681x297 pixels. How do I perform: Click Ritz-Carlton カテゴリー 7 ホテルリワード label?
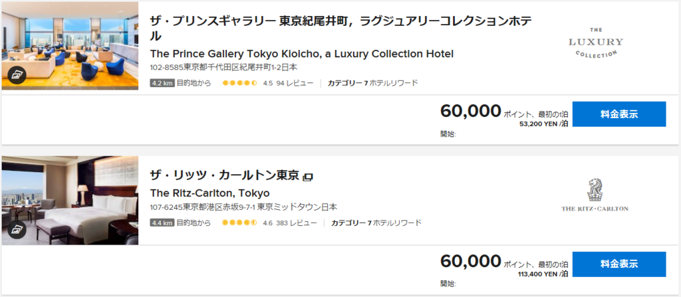376,223
